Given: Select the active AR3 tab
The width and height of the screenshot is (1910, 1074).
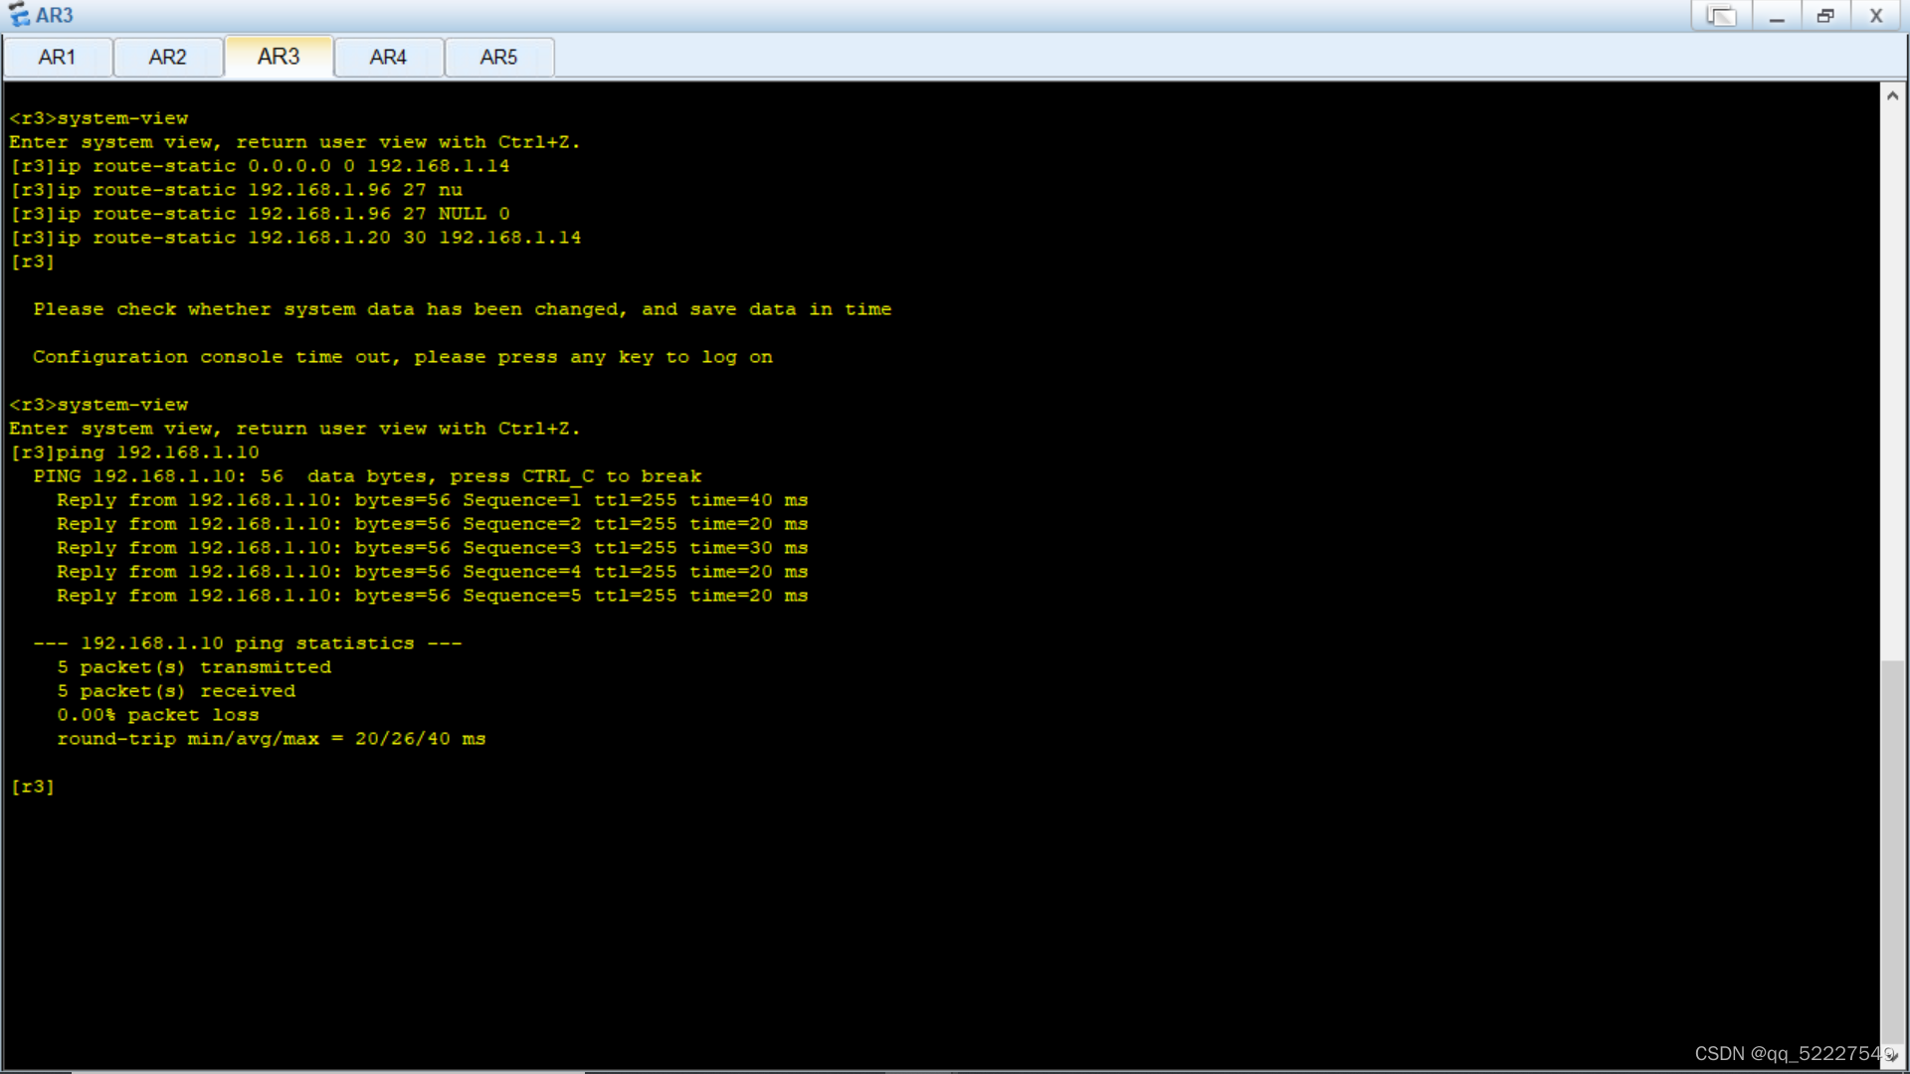Looking at the screenshot, I should (278, 57).
